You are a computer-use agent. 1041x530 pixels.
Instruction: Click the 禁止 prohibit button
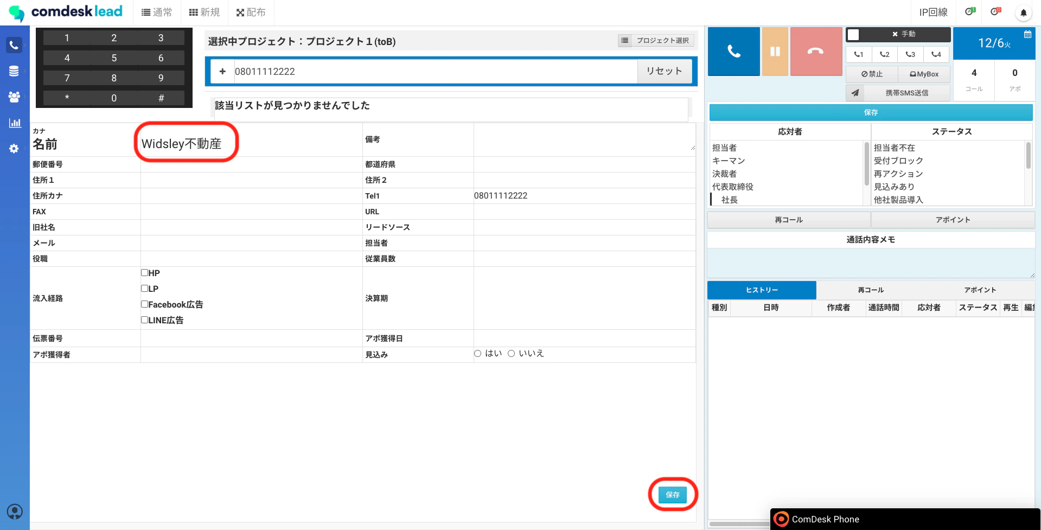[872, 74]
